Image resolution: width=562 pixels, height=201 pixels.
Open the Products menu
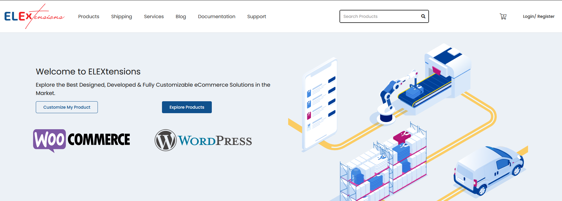[89, 17]
